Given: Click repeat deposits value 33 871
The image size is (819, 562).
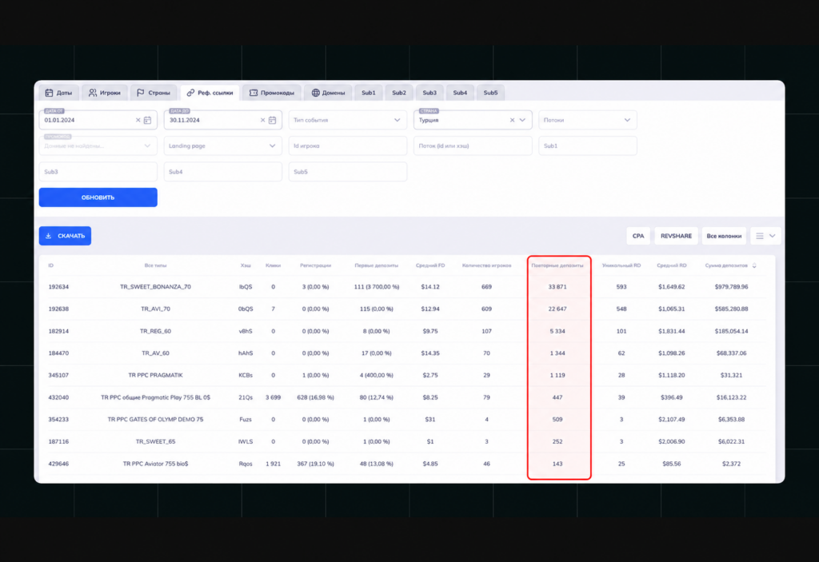Looking at the screenshot, I should (x=557, y=287).
